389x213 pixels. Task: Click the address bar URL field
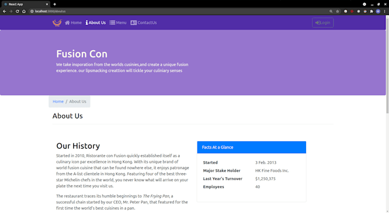[x=178, y=11]
